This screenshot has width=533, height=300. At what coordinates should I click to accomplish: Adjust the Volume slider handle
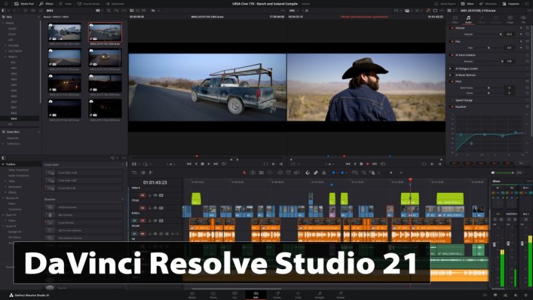click(500, 34)
